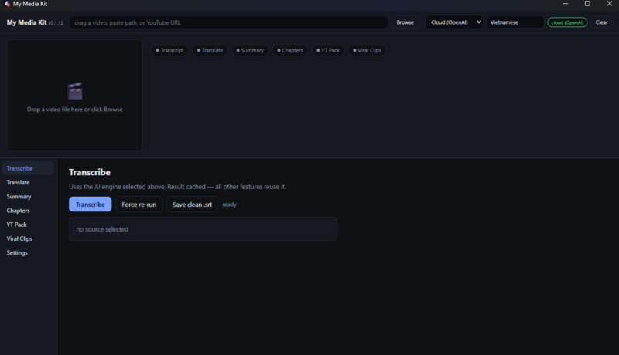
Task: Click the Viral Clips status chip
Action: point(366,50)
